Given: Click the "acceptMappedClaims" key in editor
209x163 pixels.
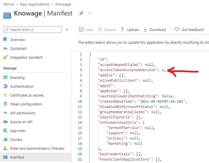Looking at the screenshot, I should coord(119,65).
